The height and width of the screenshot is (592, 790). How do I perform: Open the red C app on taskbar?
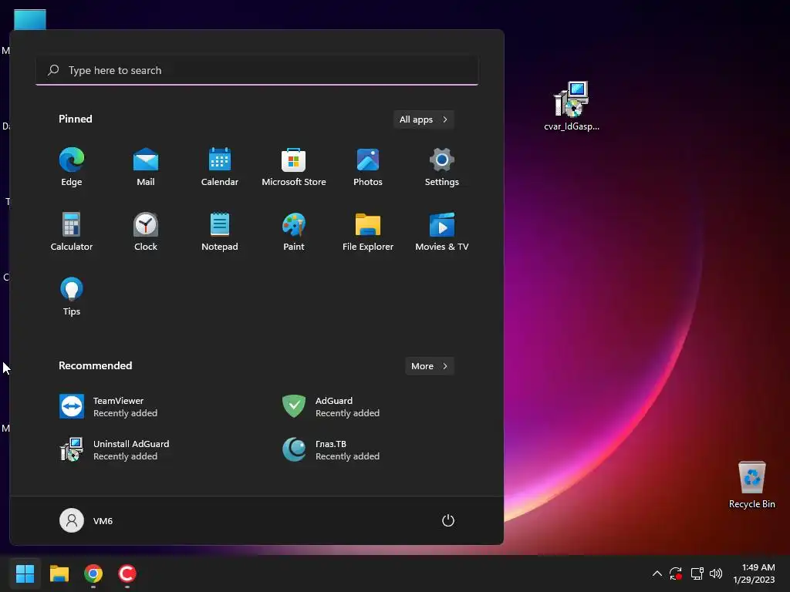[x=127, y=573]
